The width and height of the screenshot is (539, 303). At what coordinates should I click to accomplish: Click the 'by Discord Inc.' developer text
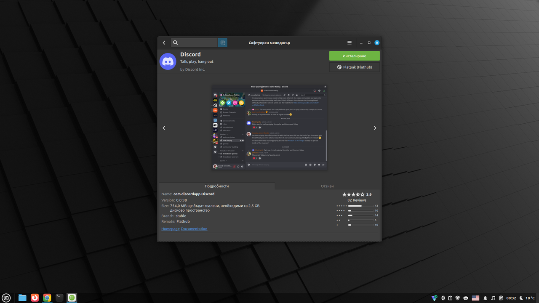(192, 69)
